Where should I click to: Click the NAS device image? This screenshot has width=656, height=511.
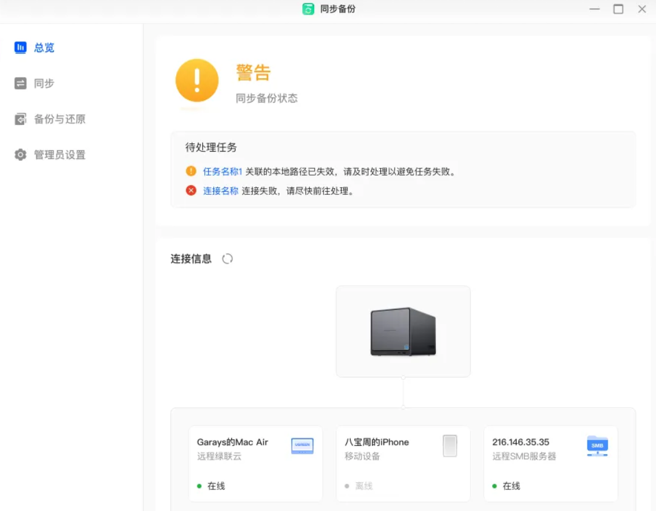pos(403,332)
